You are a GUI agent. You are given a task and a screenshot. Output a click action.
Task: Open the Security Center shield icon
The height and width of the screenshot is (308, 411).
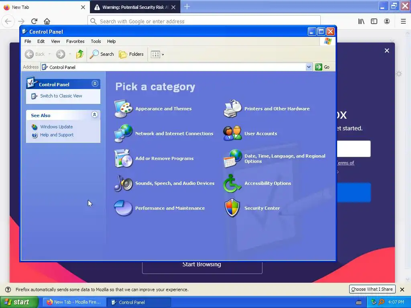pyautogui.click(x=232, y=208)
